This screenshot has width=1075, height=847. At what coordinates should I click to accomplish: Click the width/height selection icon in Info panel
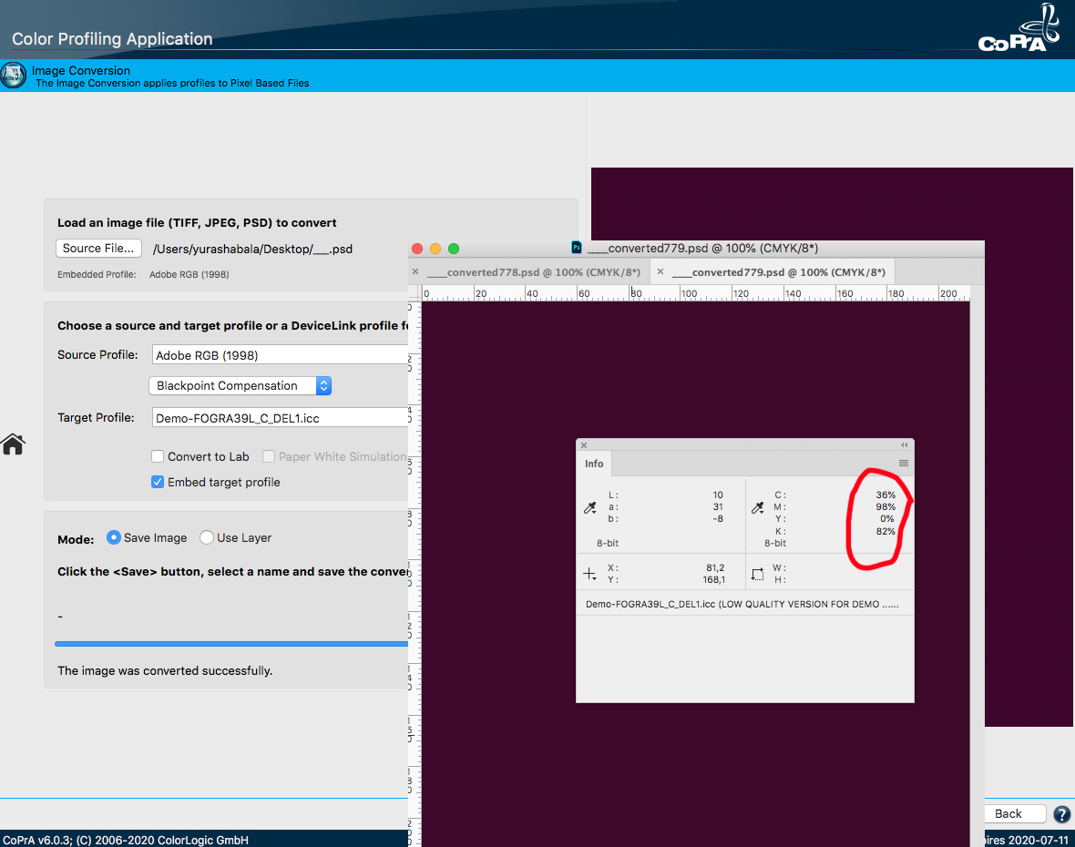(758, 575)
